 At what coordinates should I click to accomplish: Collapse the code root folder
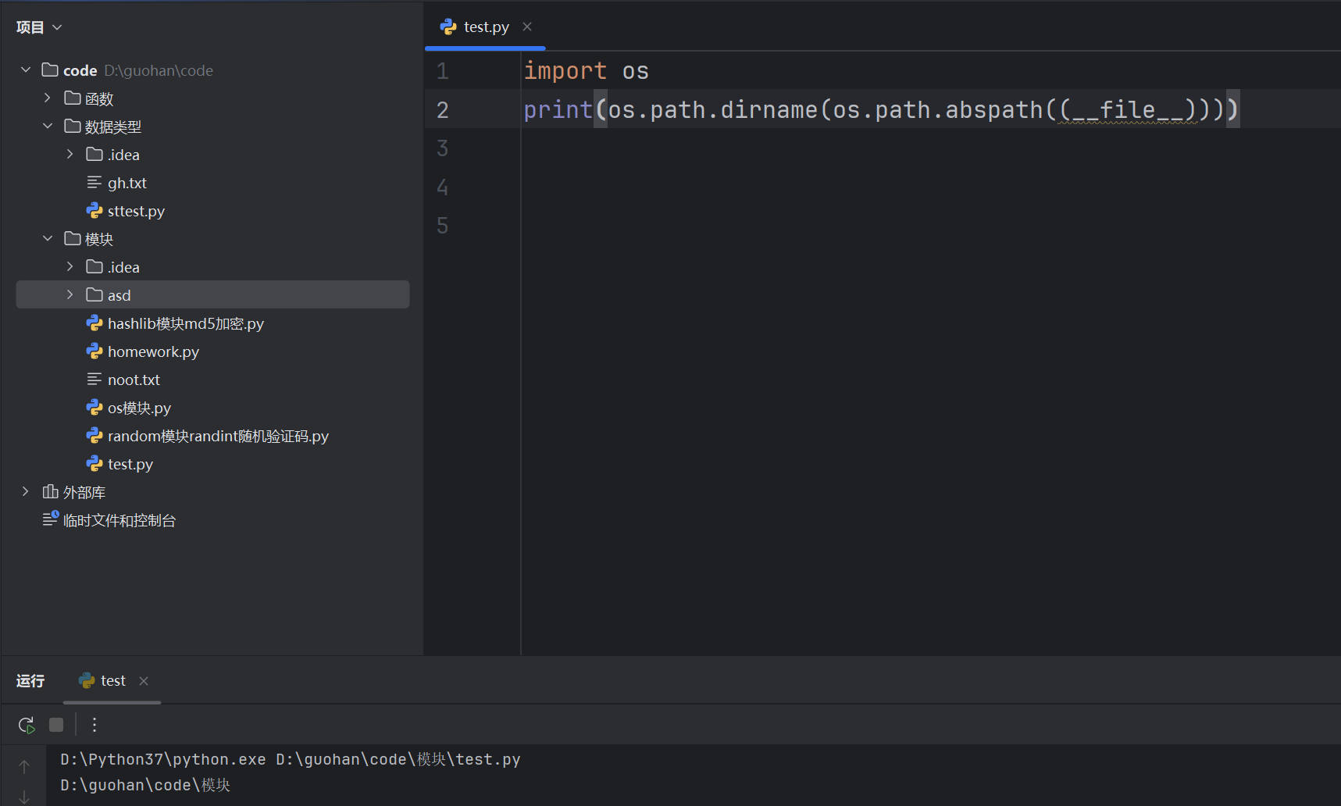(26, 70)
